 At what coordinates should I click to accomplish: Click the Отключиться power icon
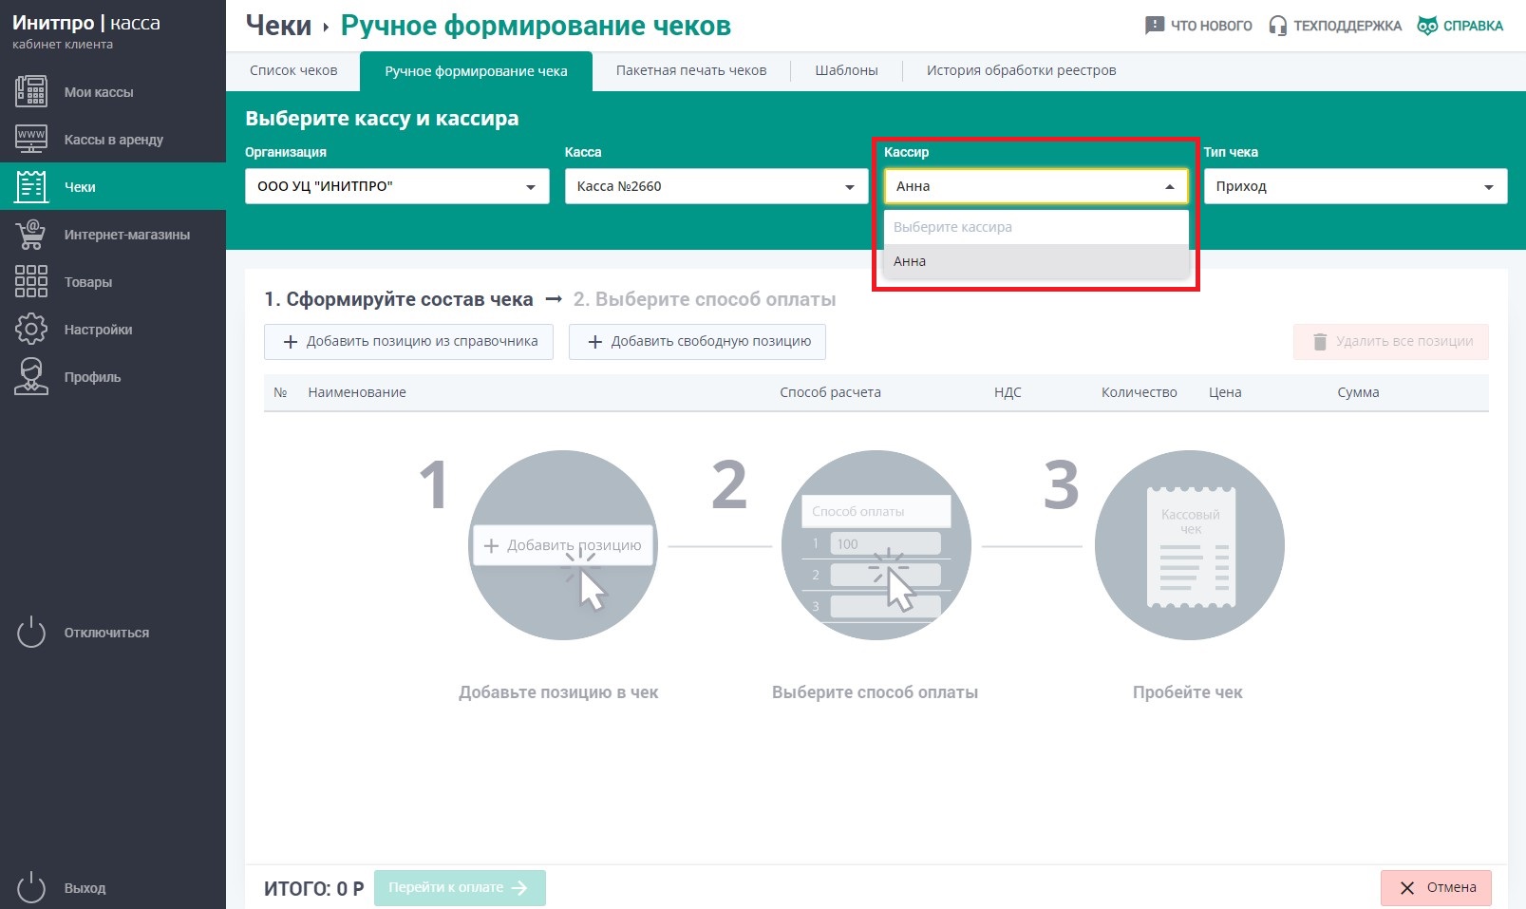pos(31,633)
